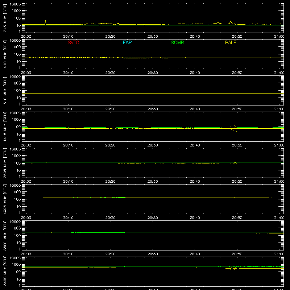
Task: Click the 1 tick label on 2695 MHz axis
Action: 20,177
